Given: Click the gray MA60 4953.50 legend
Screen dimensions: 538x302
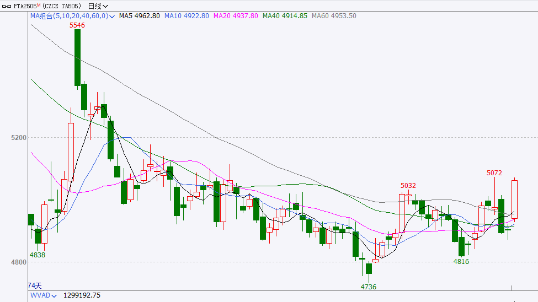Looking at the screenshot, I should point(334,16).
